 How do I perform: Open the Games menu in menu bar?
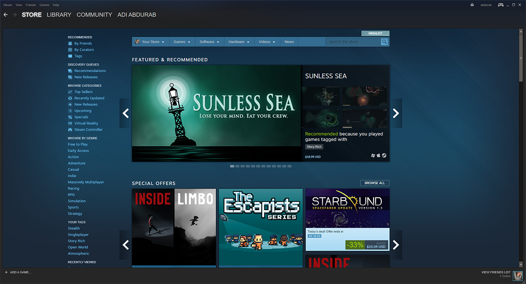click(x=44, y=5)
